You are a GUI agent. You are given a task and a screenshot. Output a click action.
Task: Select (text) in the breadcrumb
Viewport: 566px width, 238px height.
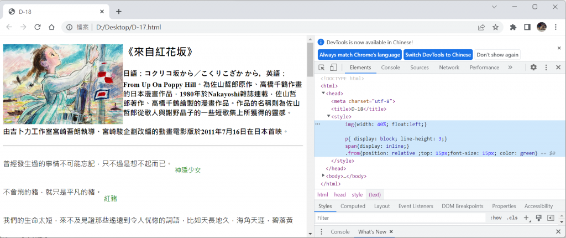(x=375, y=195)
